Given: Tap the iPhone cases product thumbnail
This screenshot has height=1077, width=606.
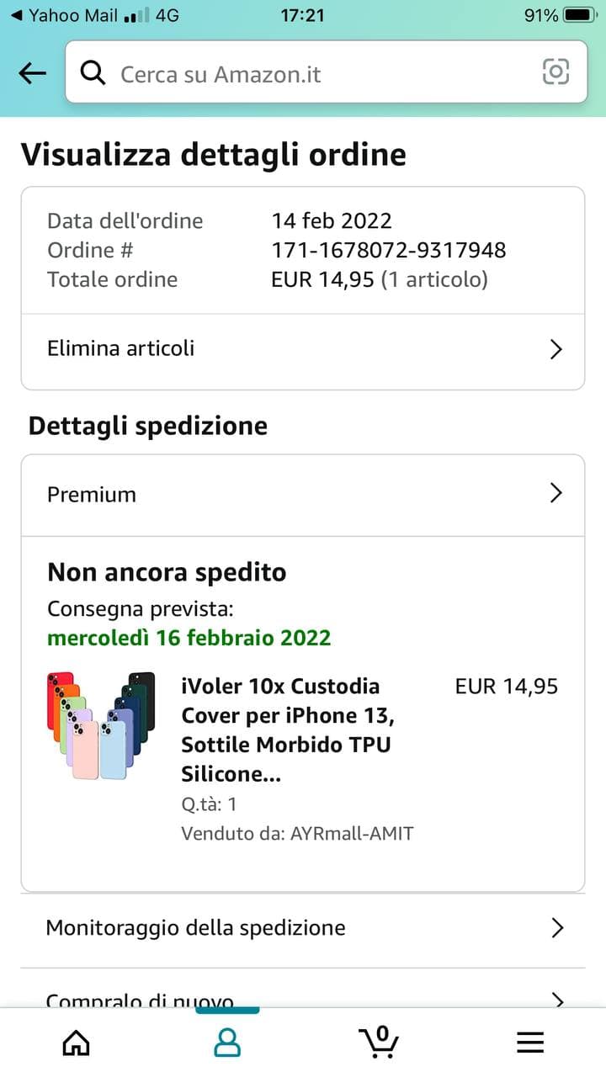Looking at the screenshot, I should tap(101, 725).
